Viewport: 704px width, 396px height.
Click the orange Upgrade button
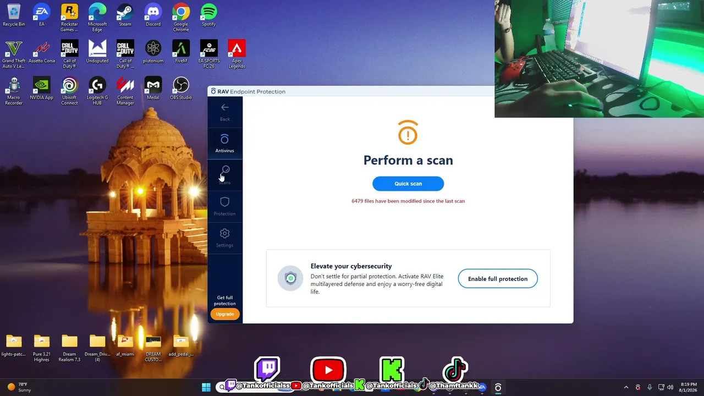click(x=225, y=314)
